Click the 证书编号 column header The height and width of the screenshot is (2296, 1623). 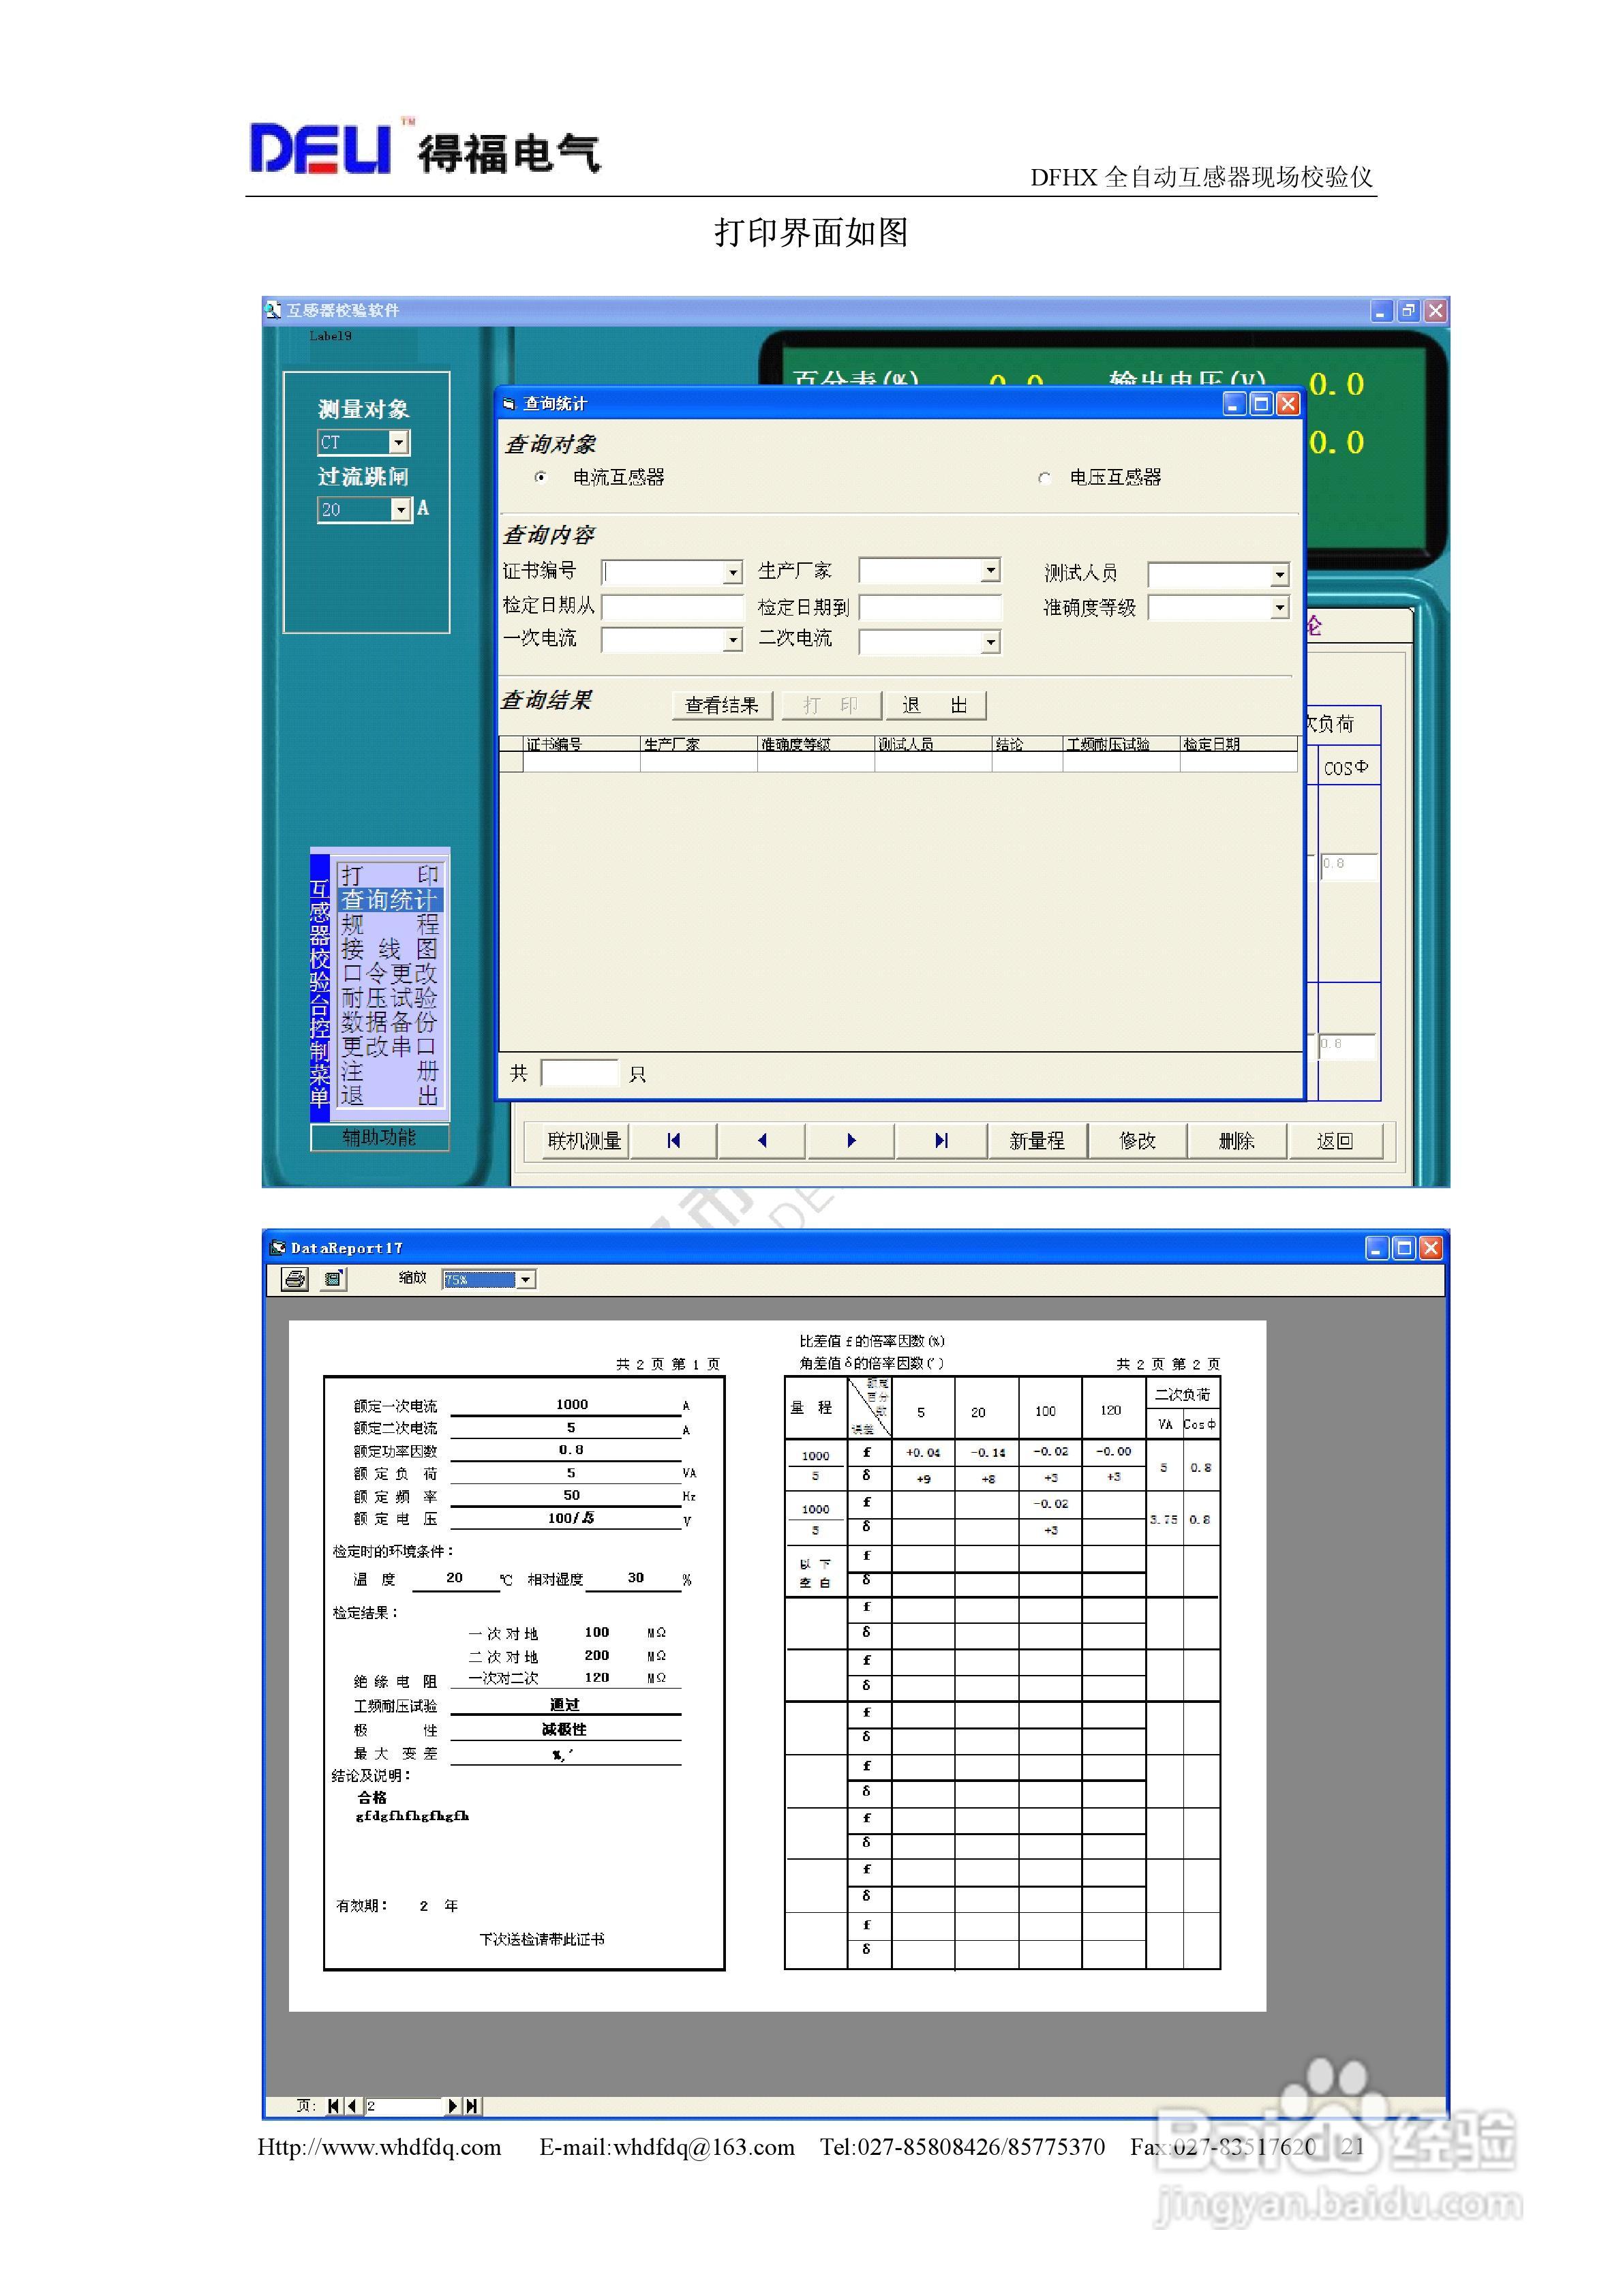[x=581, y=744]
